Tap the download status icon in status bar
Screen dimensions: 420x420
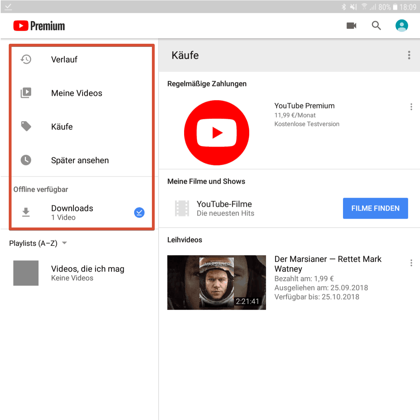click(8, 7)
